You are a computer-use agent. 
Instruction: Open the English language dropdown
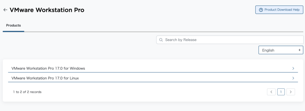[281, 50]
